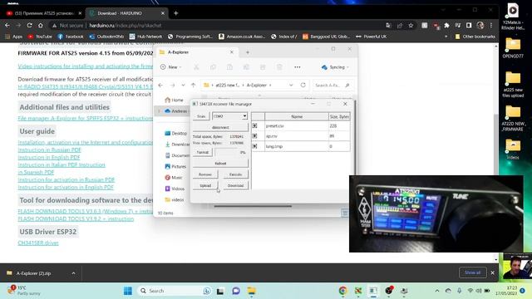Image resolution: width=532 pixels, height=299 pixels.
Task: Click the file icon beside lang.tmp
Action: (255, 146)
